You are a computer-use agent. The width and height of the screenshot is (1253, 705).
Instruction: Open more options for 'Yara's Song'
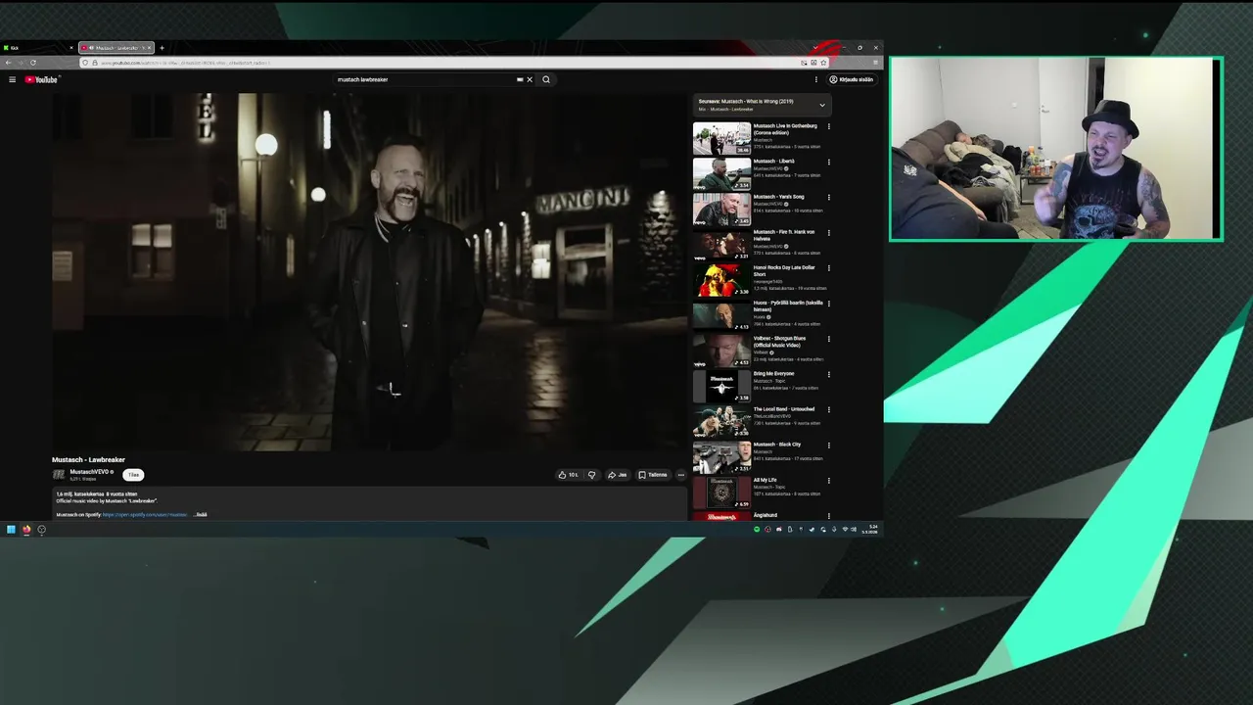[829, 197]
